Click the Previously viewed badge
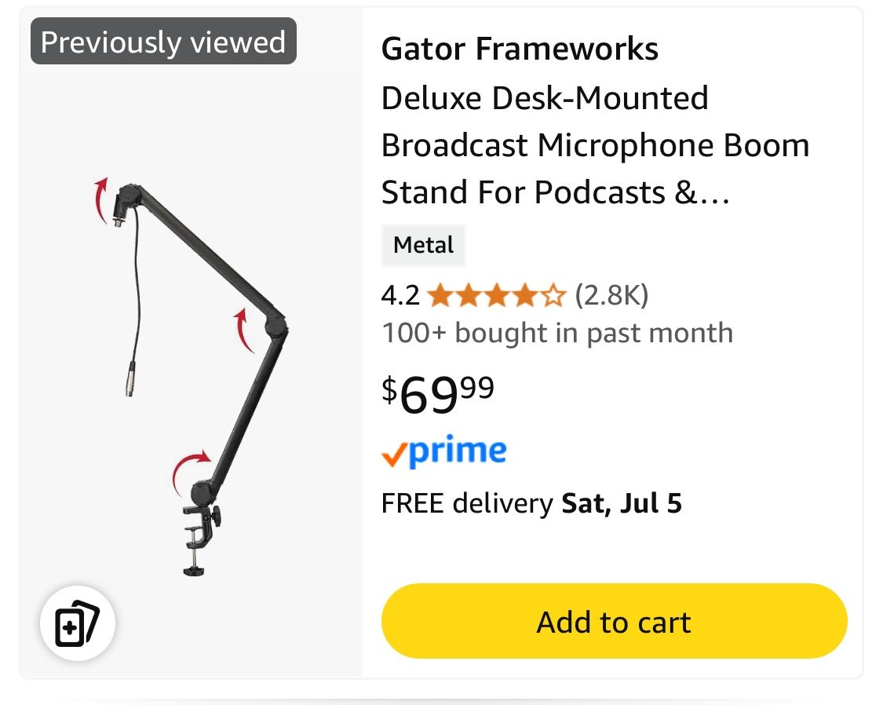Image resolution: width=883 pixels, height=705 pixels. pyautogui.click(x=163, y=42)
